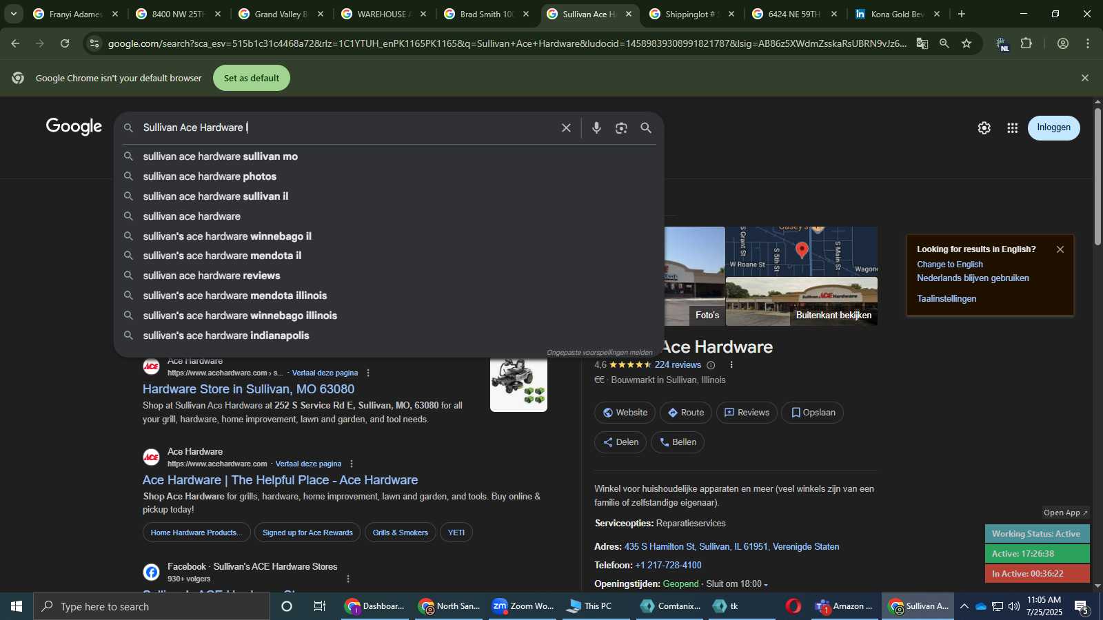Screen dimensions: 1103x620
Task: Click 'Grills & Smokers' sitelink chip
Action: click(400, 533)
